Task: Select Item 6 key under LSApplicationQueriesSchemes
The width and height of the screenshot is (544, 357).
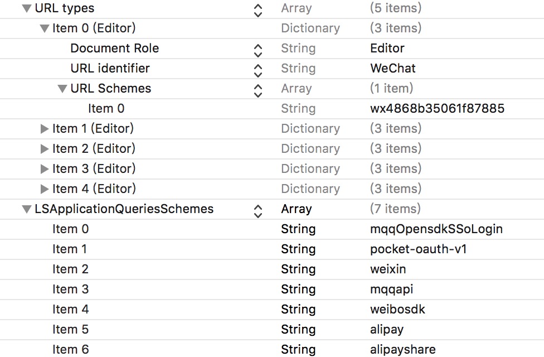Action: pos(70,350)
